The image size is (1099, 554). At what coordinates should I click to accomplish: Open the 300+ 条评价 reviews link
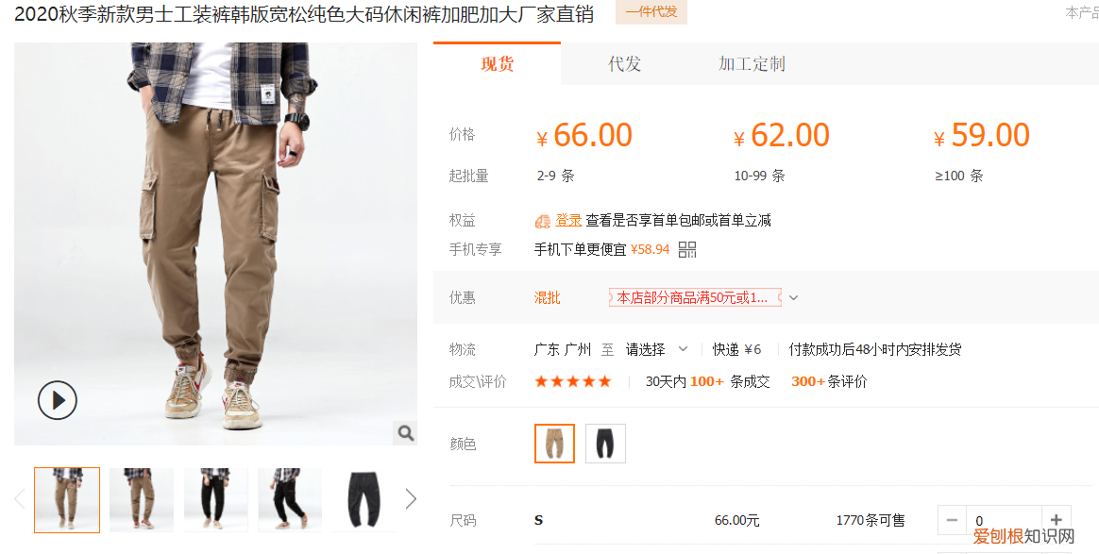click(x=829, y=381)
